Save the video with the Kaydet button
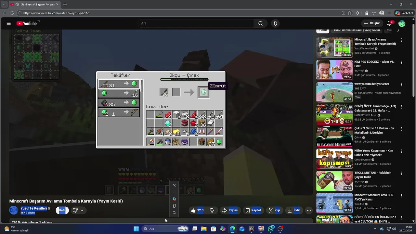The width and height of the screenshot is (416, 234). click(x=253, y=210)
